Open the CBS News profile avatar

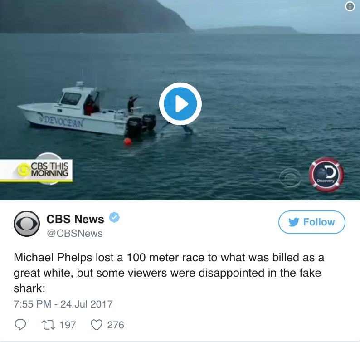pos(27,224)
